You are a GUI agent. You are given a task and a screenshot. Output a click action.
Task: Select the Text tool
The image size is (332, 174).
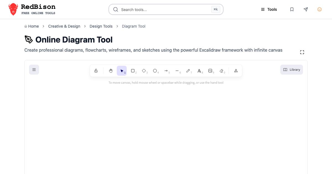coord(199,71)
